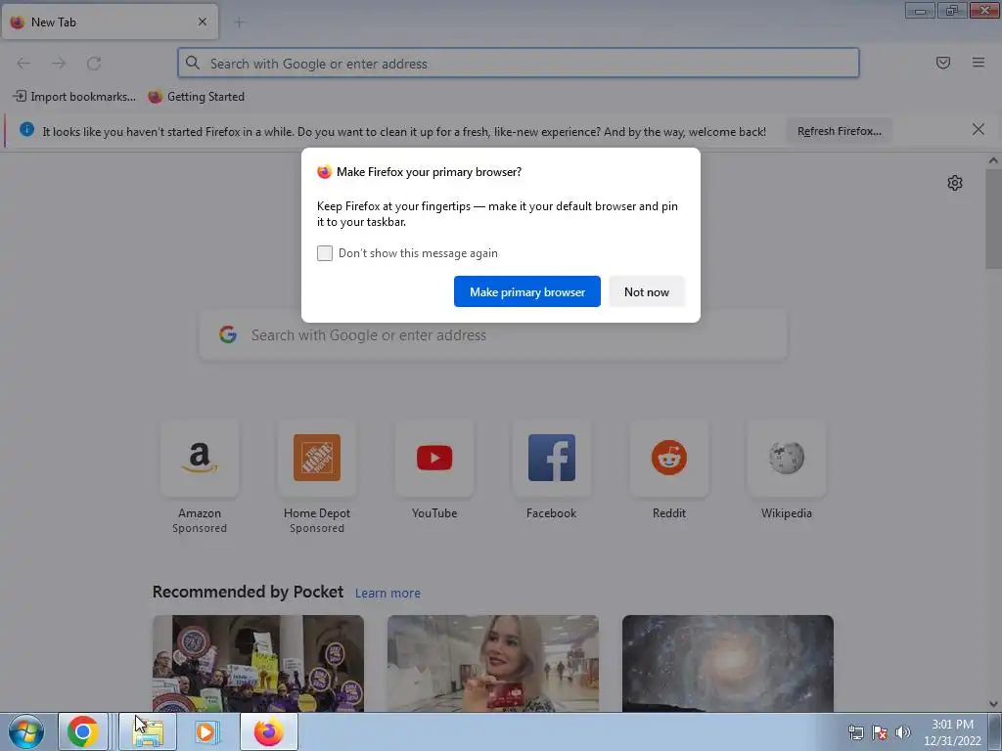1002x751 pixels.
Task: Click the Learn more link by Pocket
Action: coord(387,594)
